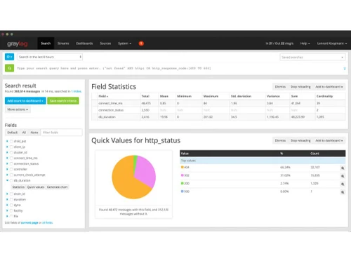This screenshot has height=263, width=351.
Task: Click the Quick values button under db_duration
Action: click(x=36, y=187)
